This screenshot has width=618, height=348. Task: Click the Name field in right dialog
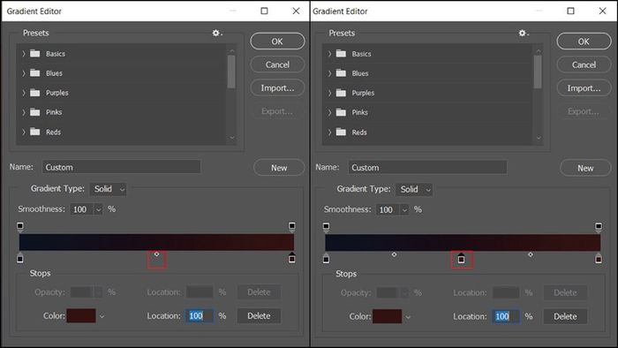[x=427, y=168]
